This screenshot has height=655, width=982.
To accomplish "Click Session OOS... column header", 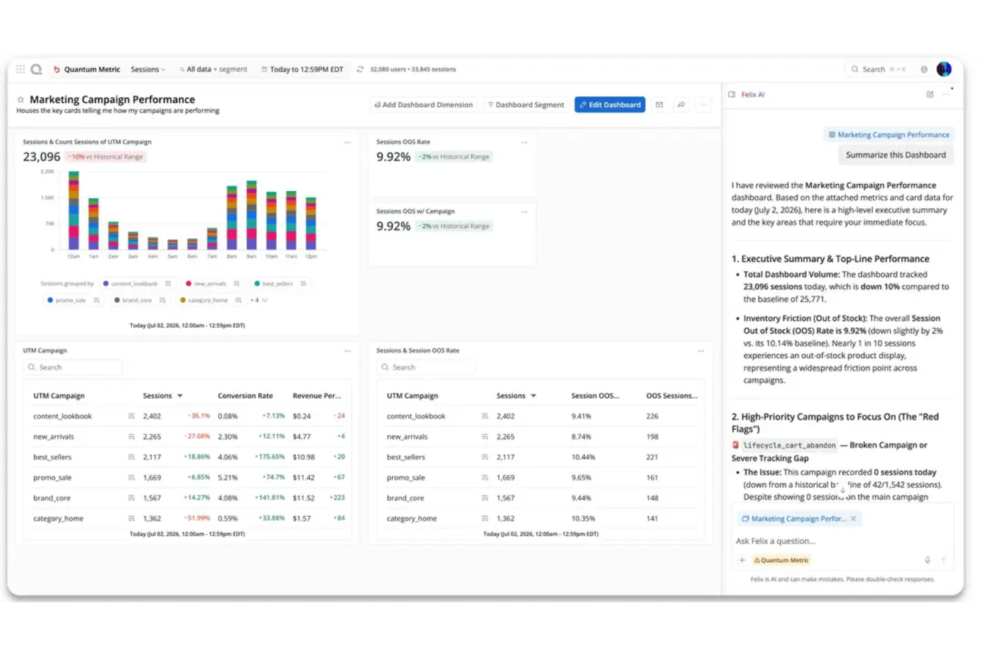I will (x=595, y=396).
